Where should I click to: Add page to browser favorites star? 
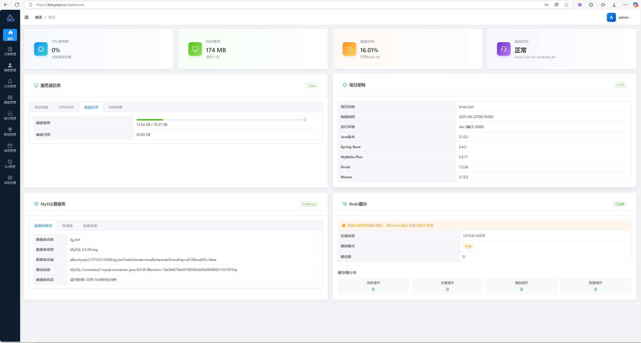click(566, 5)
